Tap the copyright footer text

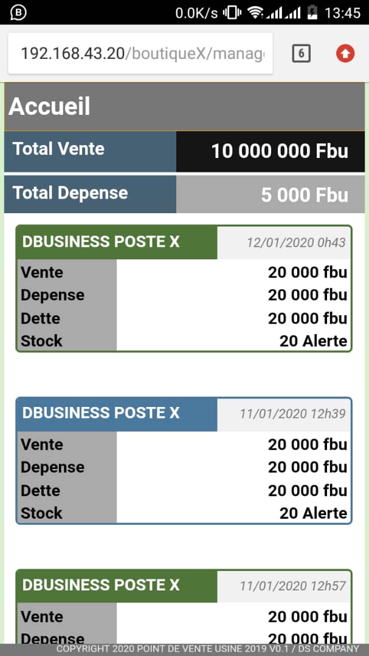pos(208,649)
